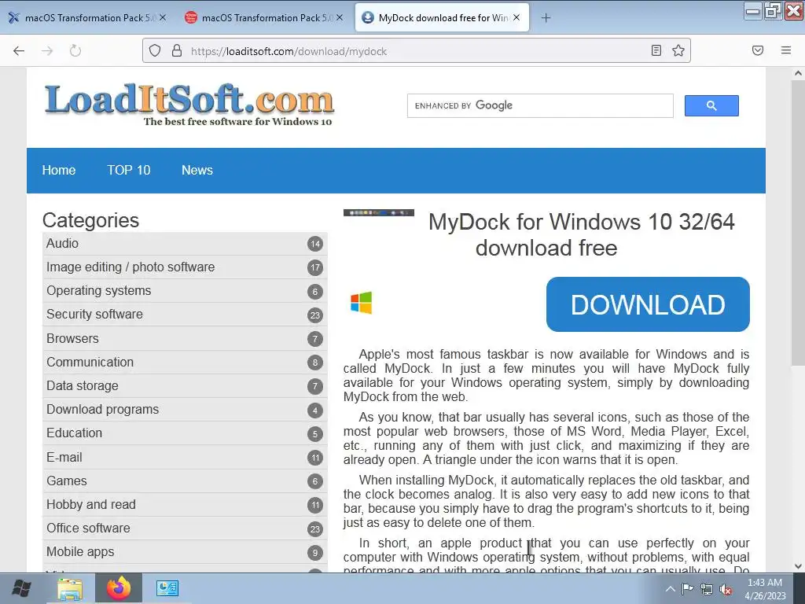Close the MyDock download tab
This screenshot has width=805, height=604.
pos(516,17)
